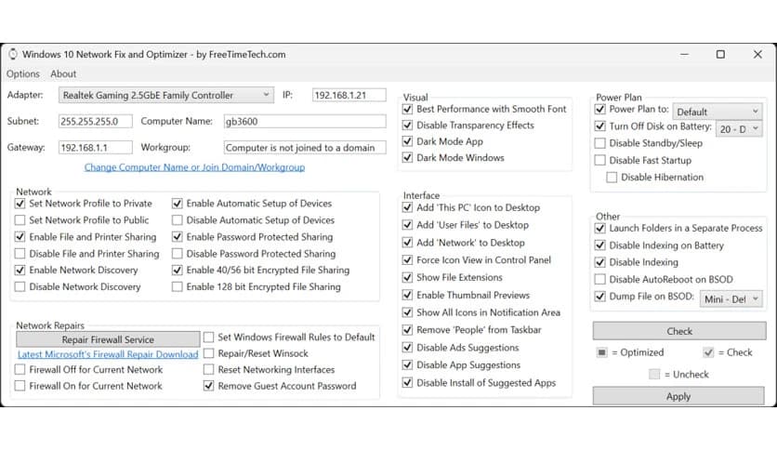Toggle Add 'This PC' Icon to Desktop
The height and width of the screenshot is (450, 777).
click(408, 207)
